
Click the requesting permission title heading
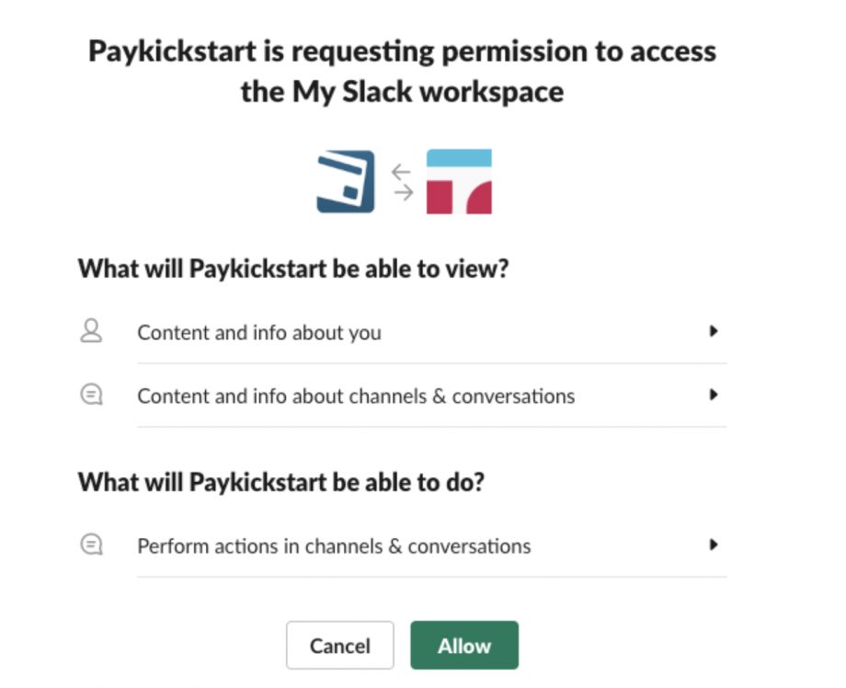pos(403,71)
